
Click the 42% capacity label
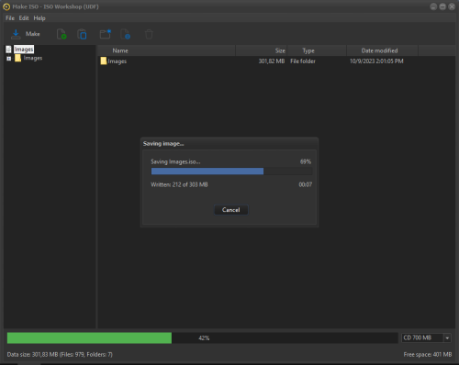[204, 338]
